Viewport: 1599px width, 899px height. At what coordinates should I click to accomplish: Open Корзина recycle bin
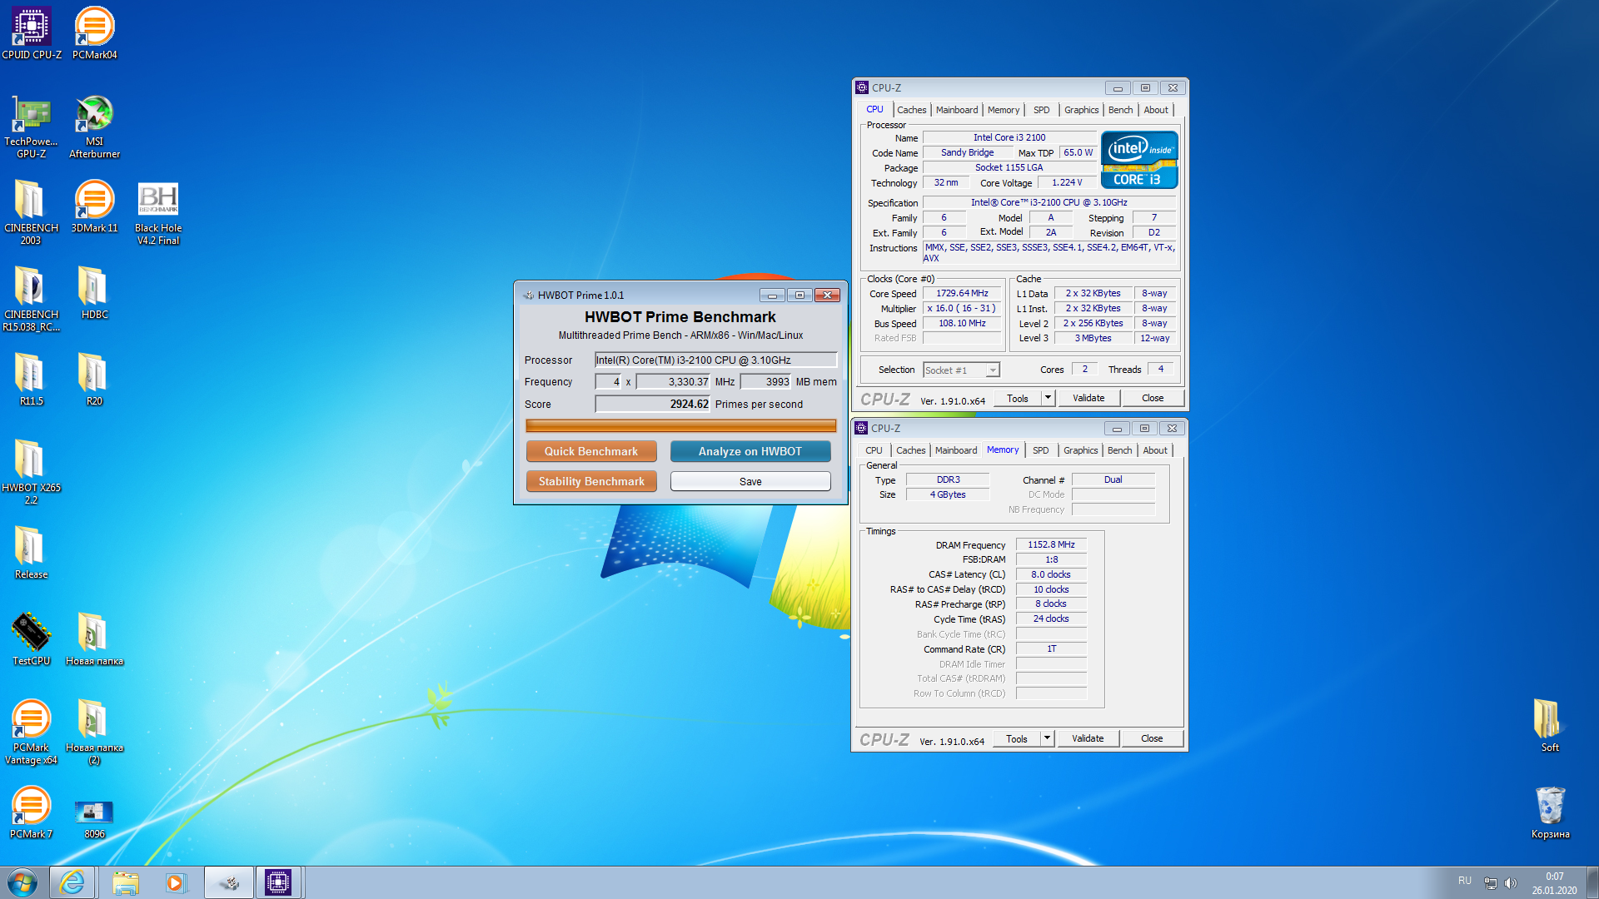click(1549, 813)
